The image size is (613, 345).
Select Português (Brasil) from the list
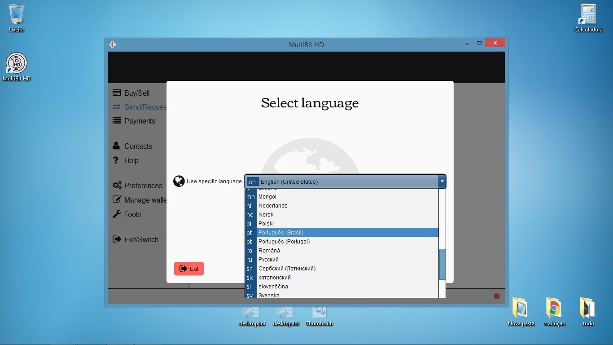[x=281, y=233]
